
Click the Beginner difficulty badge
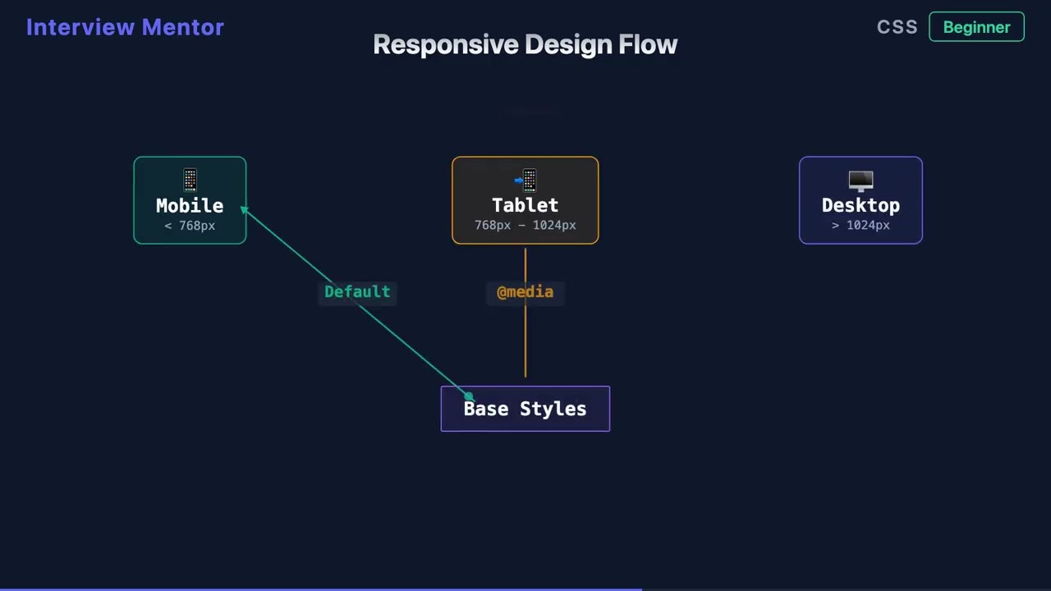click(x=976, y=27)
